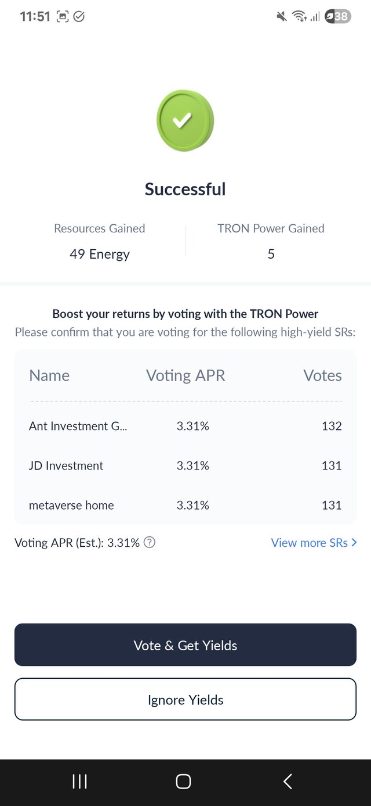
Task: Tap the green success checkmark coin
Action: 185,121
